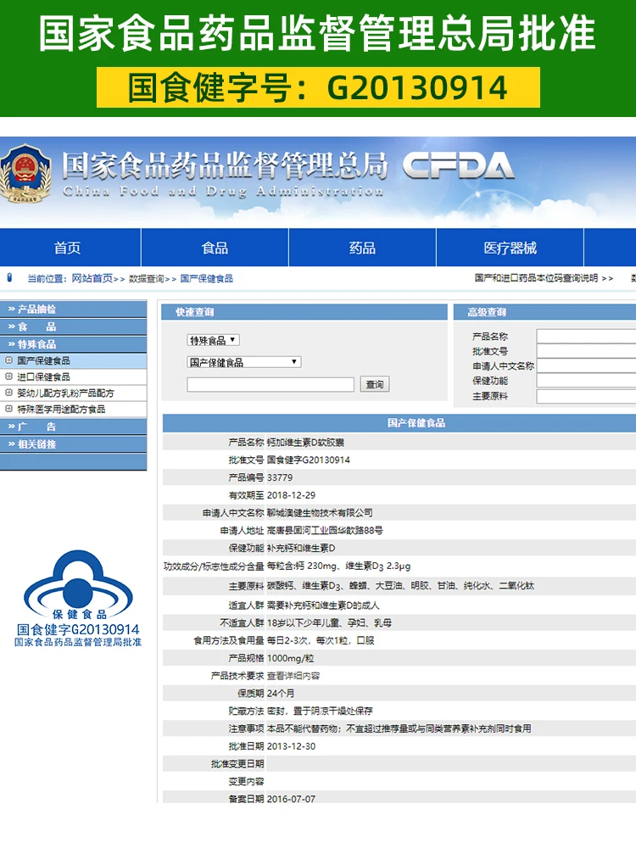This screenshot has width=636, height=848.
Task: Open the 药品 navigation tab
Action: (362, 248)
